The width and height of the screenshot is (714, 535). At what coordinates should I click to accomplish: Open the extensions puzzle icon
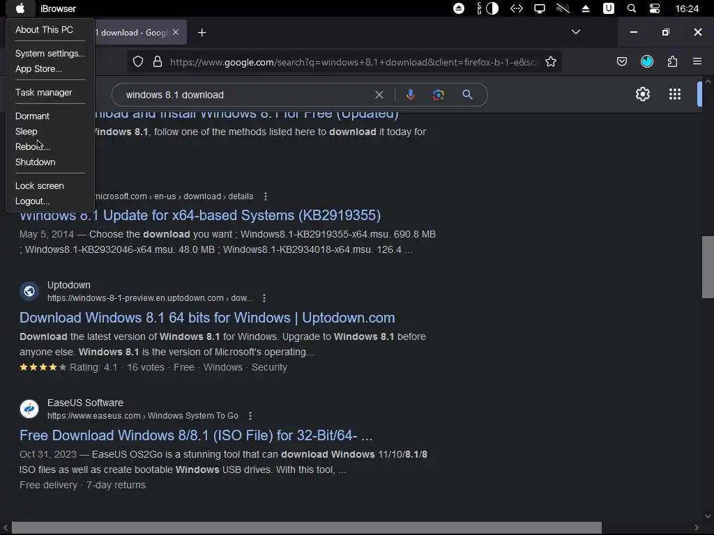tap(672, 61)
